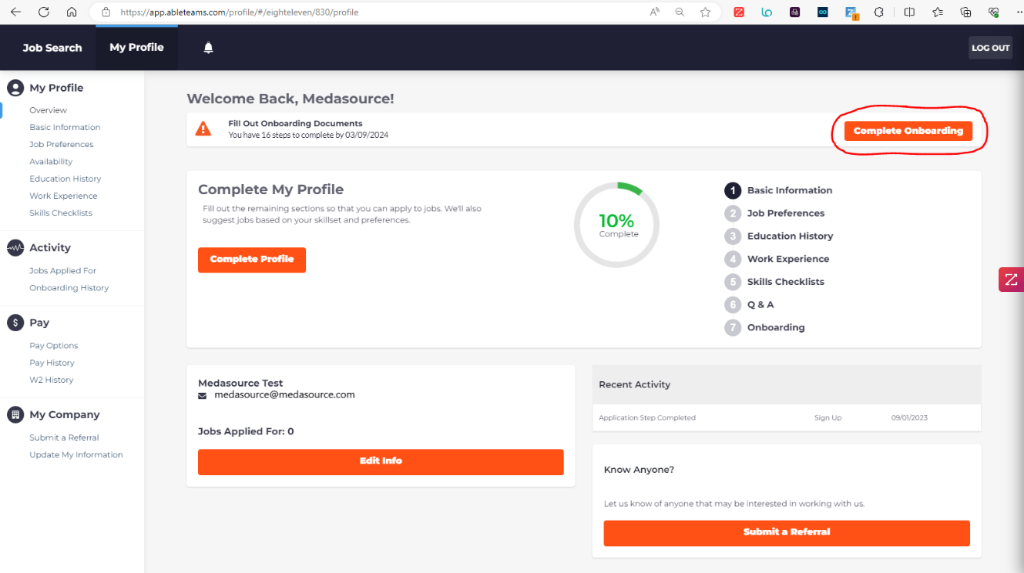The image size is (1024, 573).
Task: Open Job Preferences in the sidebar
Action: point(62,144)
